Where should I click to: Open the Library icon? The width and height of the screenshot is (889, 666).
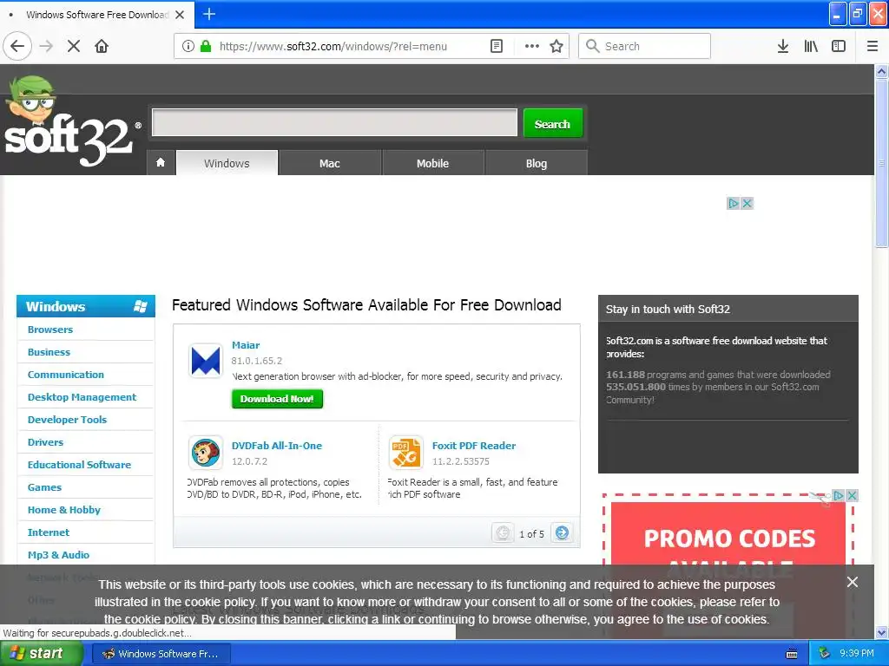pos(811,46)
